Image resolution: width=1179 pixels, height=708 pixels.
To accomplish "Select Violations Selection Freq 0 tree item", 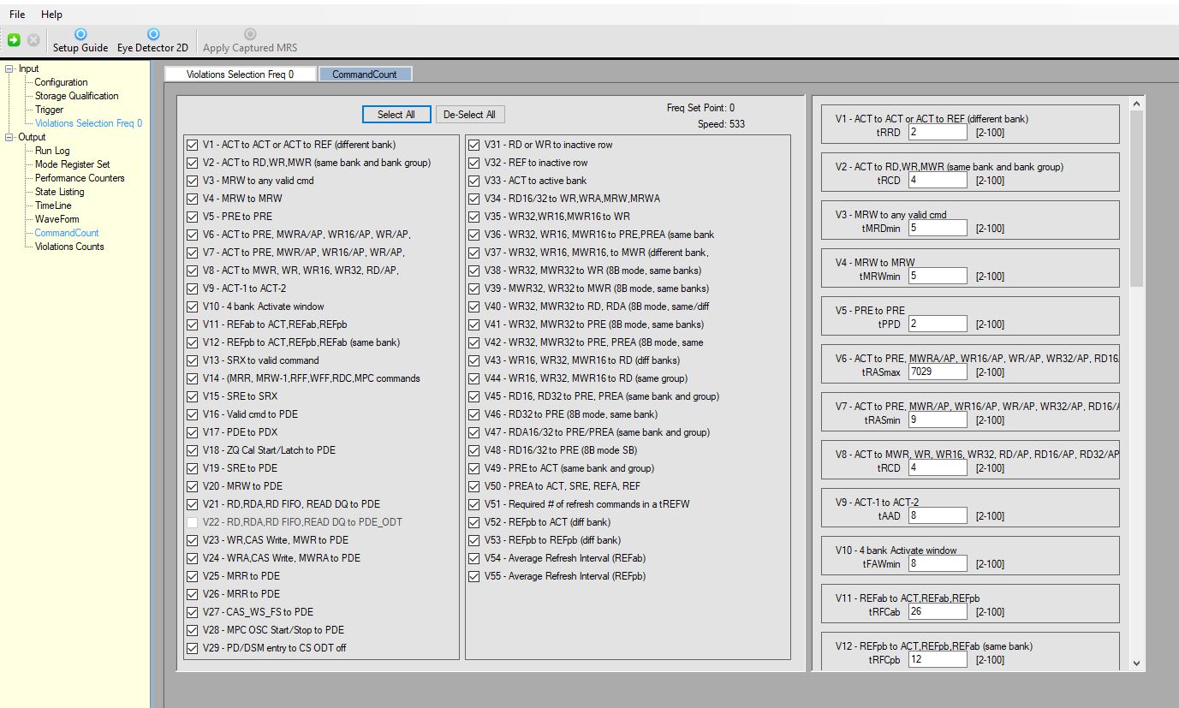I will [x=88, y=123].
